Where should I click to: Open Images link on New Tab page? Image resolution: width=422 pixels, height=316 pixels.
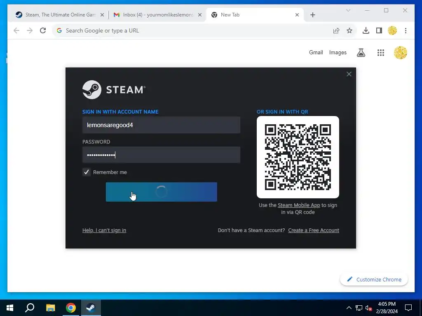click(338, 53)
